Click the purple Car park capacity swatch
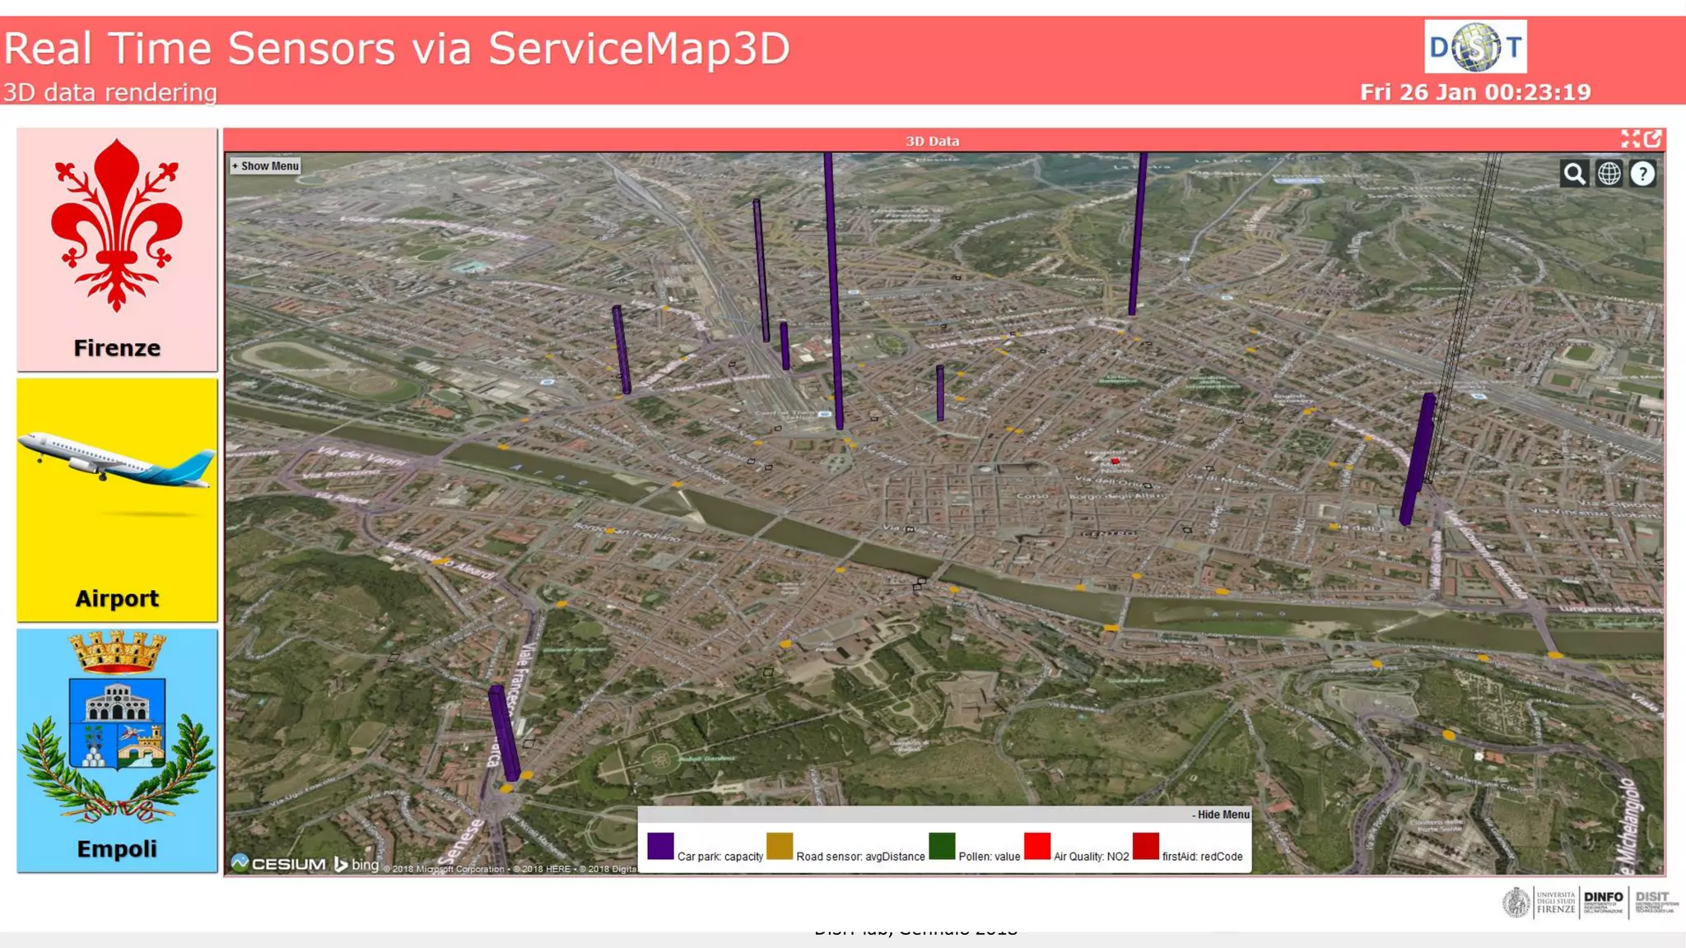This screenshot has height=948, width=1686. point(660,846)
